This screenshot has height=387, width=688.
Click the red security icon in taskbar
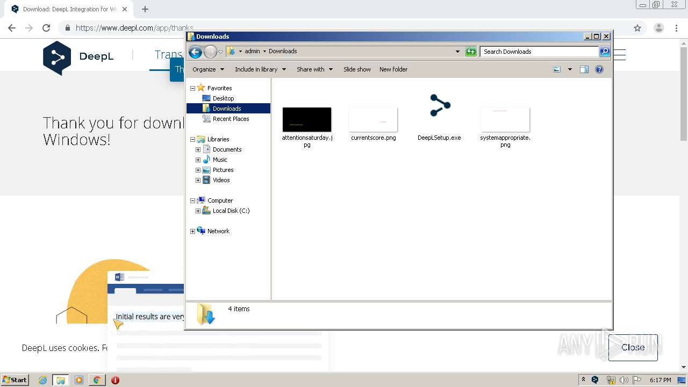[115, 380]
